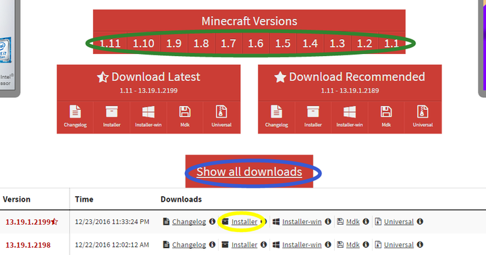
Task: Click Installer-win link for 13.19.1.2199
Action: (302, 222)
